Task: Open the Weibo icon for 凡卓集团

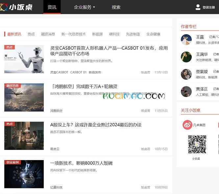Action: tap(187, 125)
